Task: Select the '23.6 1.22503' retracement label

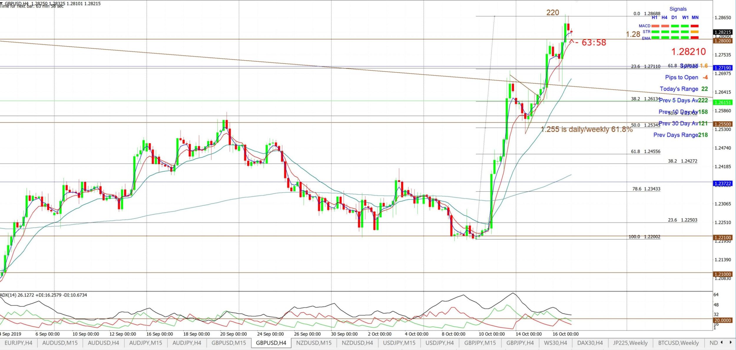Action: click(682, 220)
